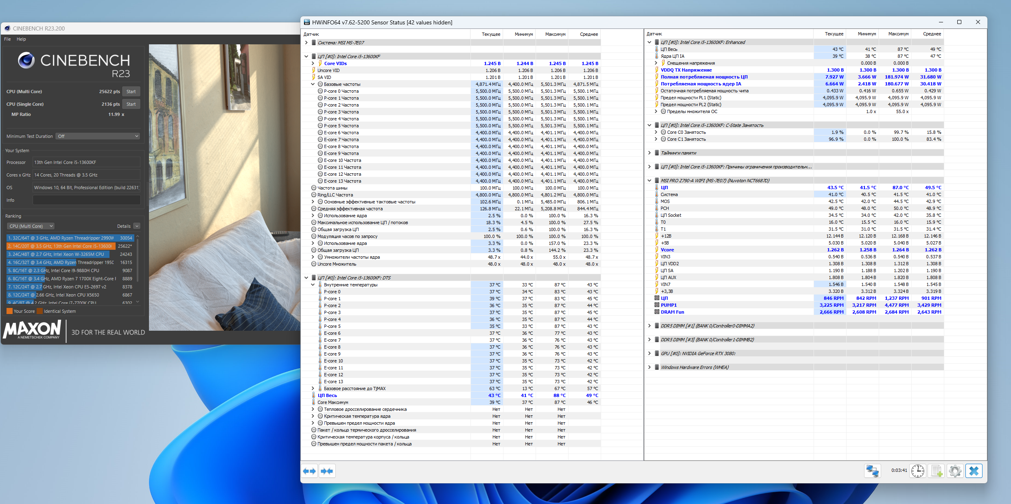Open the Minimum Test Duration dropdown

tap(98, 136)
